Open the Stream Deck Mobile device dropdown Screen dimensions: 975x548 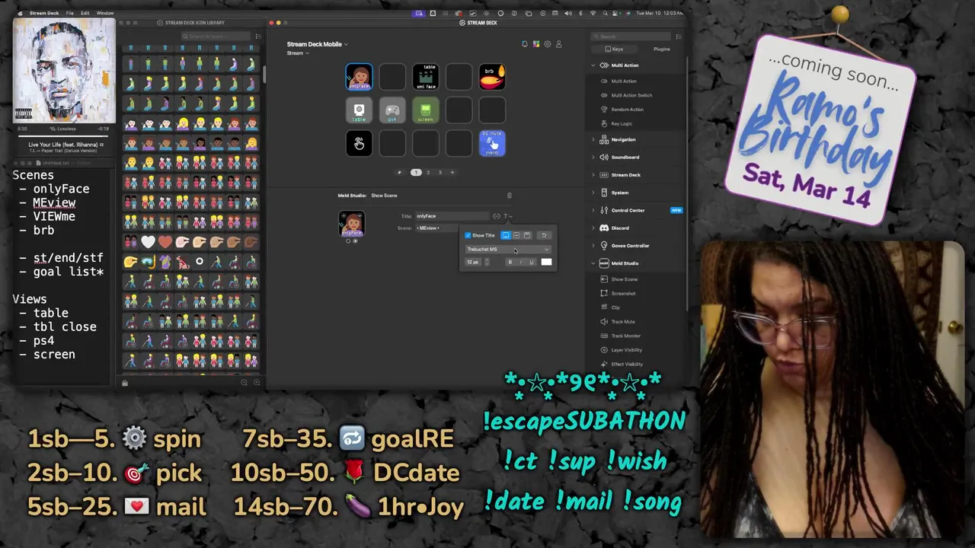(x=317, y=44)
